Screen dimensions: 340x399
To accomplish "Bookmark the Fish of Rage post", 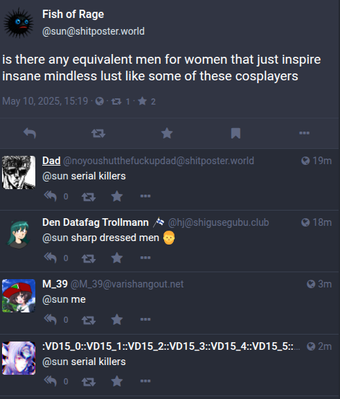I will pyautogui.click(x=235, y=133).
